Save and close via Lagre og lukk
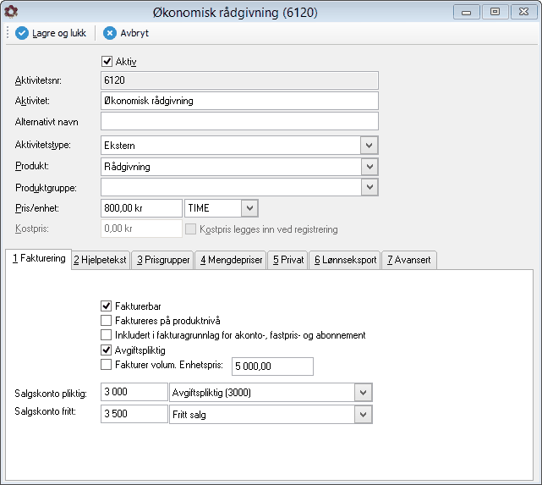 pos(51,33)
